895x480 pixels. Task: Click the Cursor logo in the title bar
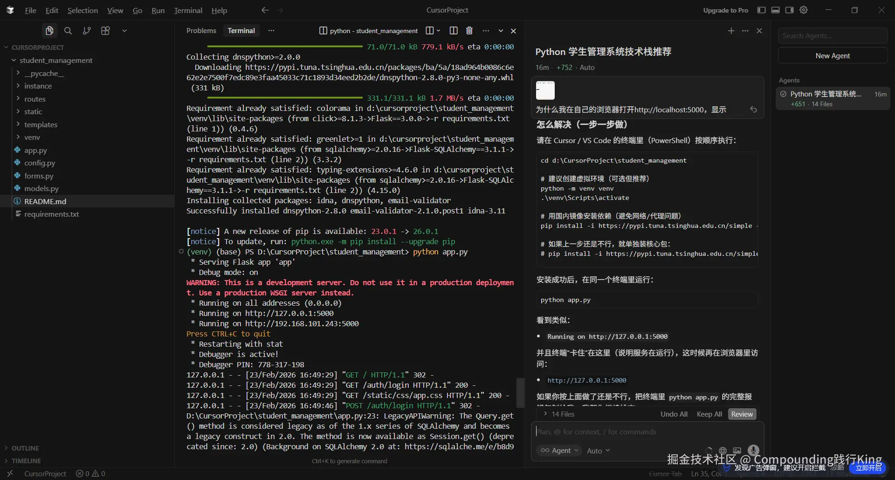10,10
